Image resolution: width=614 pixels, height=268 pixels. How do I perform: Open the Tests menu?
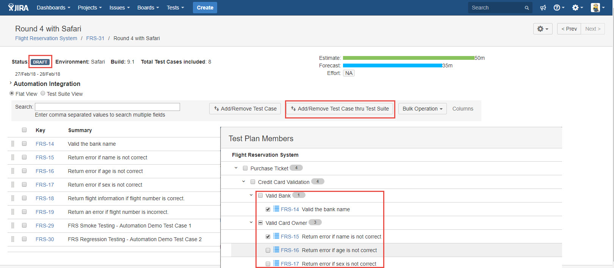pos(175,8)
